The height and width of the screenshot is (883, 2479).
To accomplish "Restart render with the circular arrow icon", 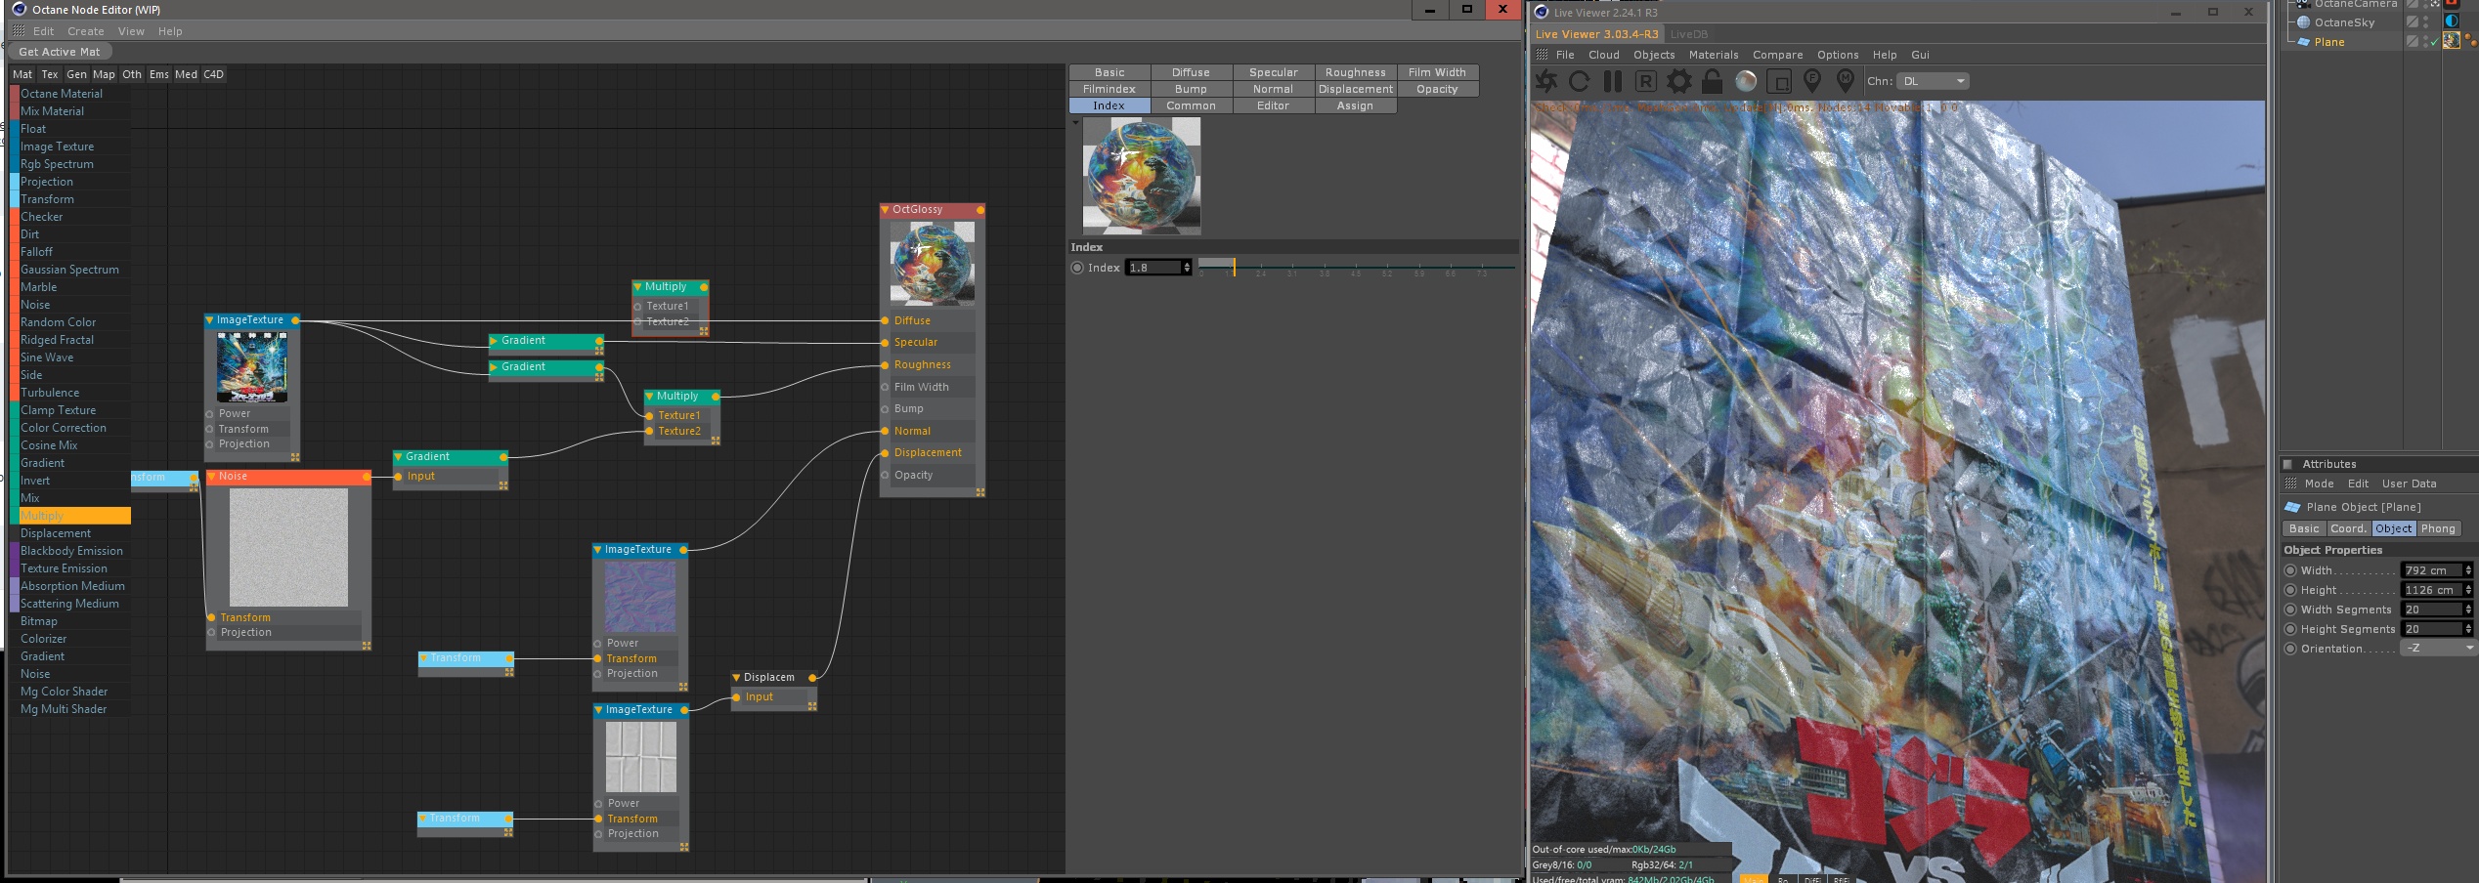I will click(x=1579, y=81).
